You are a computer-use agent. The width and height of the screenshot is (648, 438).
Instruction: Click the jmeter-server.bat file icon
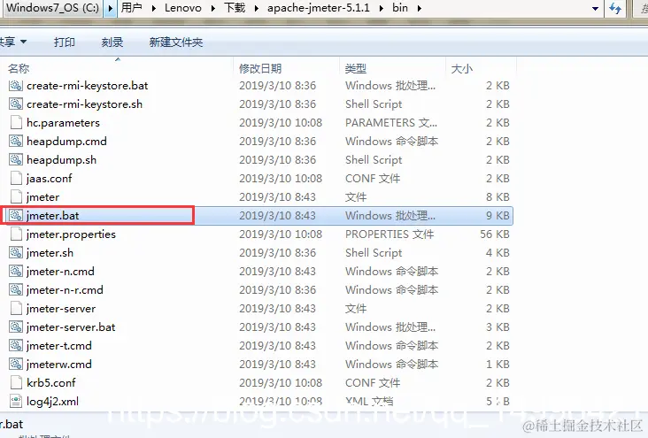16,327
